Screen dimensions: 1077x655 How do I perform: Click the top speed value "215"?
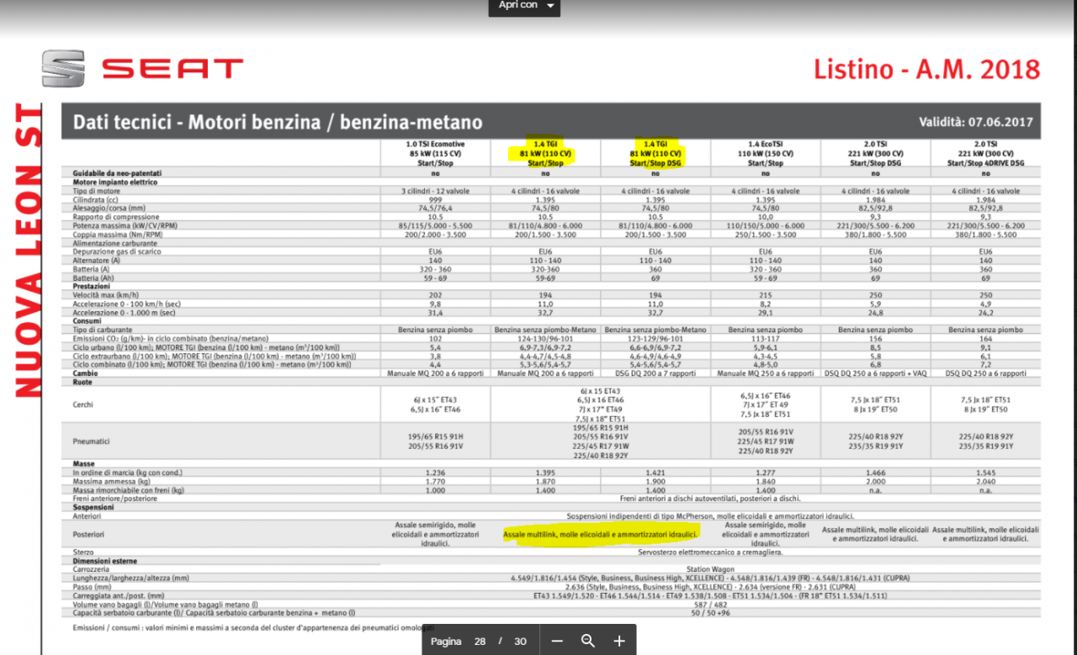click(765, 295)
